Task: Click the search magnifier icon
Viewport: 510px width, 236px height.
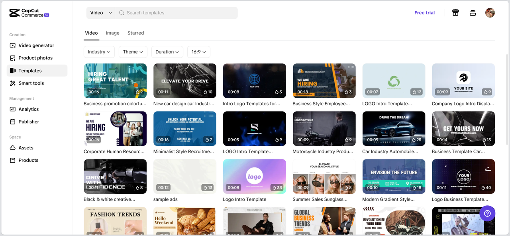Action: point(122,13)
